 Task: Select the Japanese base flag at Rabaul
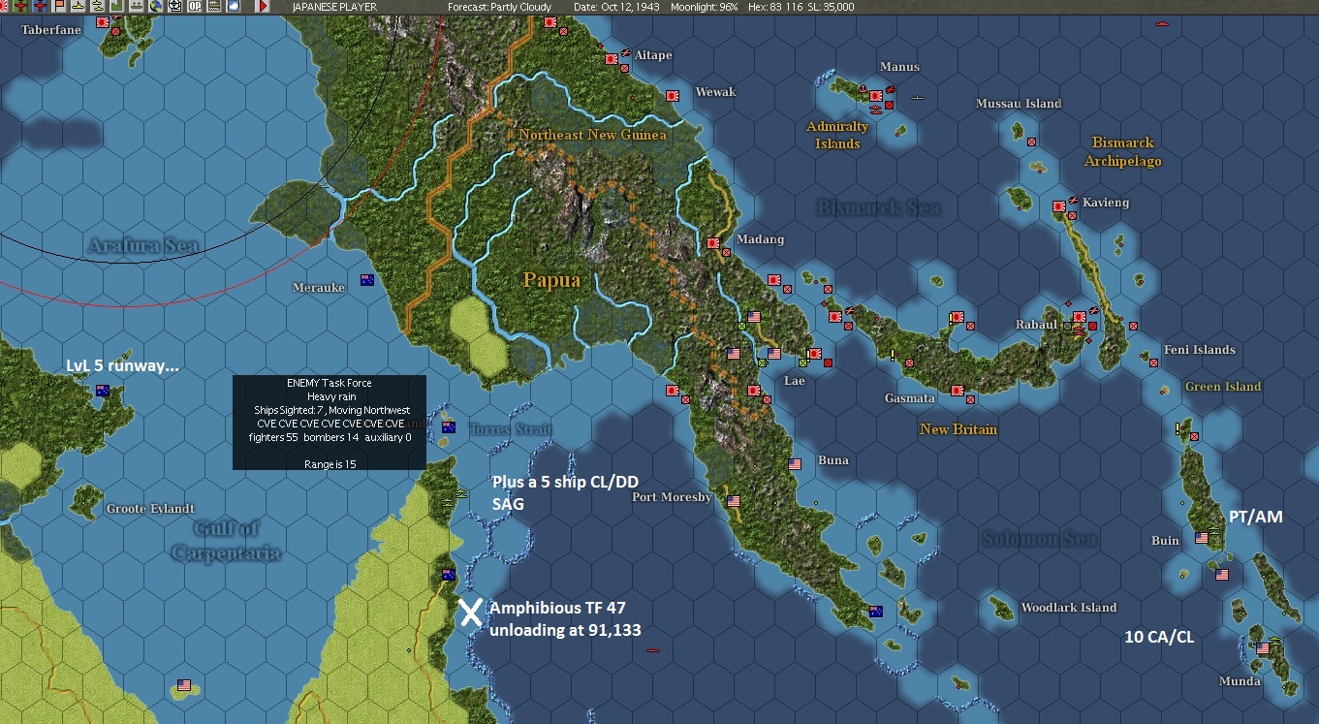[1081, 317]
